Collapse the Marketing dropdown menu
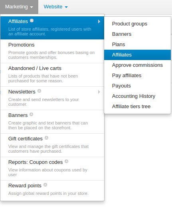The image size is (172, 208). pos(19,7)
